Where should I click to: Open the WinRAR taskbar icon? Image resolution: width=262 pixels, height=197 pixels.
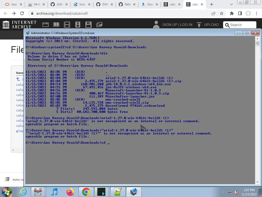pos(38,192)
